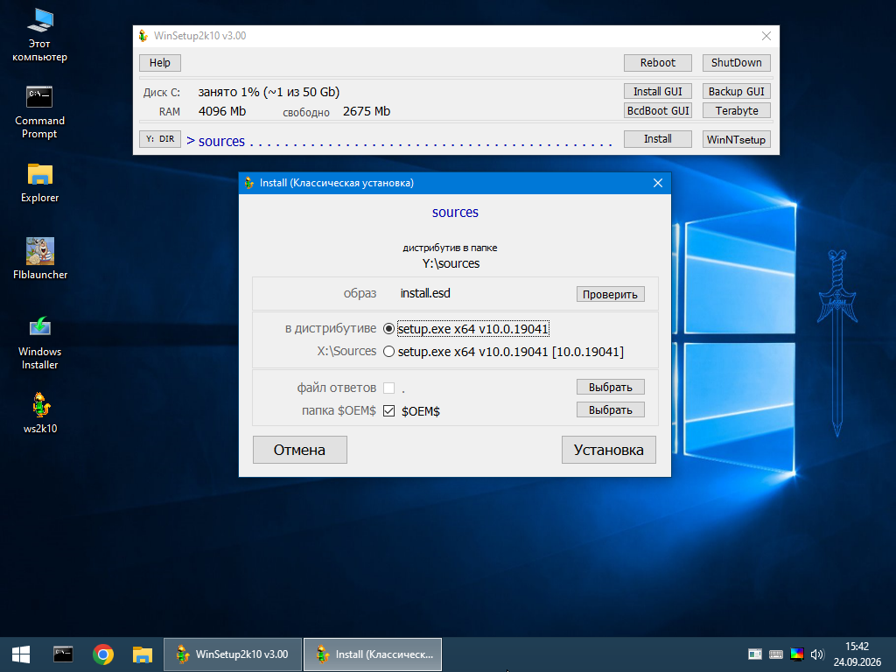This screenshot has width=896, height=672.
Task: Enable the файл ответов checkbox
Action: point(388,388)
